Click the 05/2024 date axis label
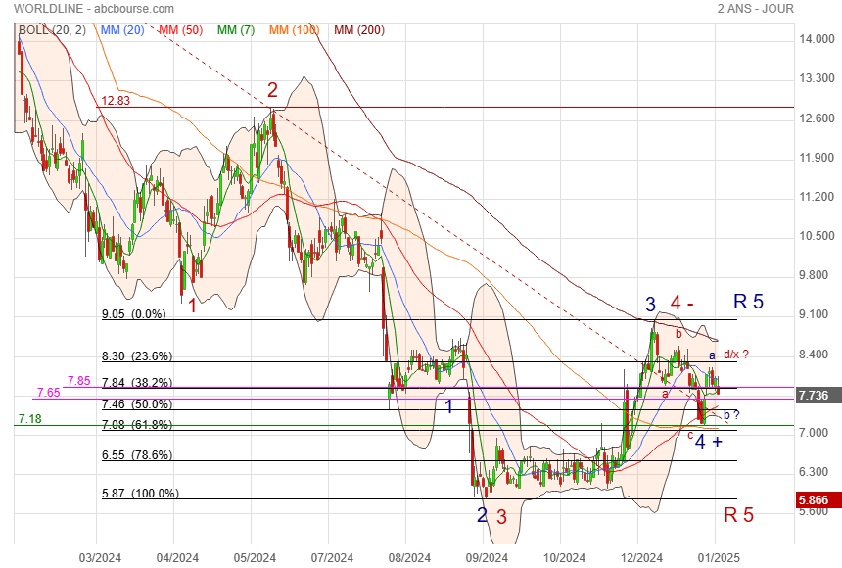This screenshot has width=842, height=568. (x=255, y=558)
